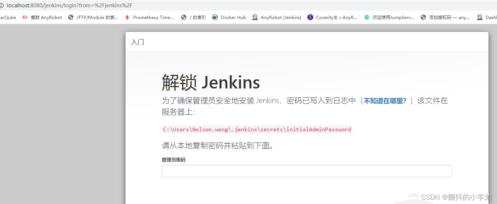
Task: Click the site info icon in address bar
Action: [2, 5]
